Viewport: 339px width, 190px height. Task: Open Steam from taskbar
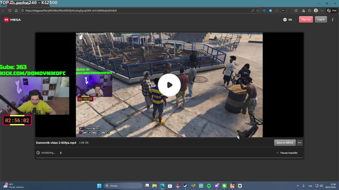(185, 186)
